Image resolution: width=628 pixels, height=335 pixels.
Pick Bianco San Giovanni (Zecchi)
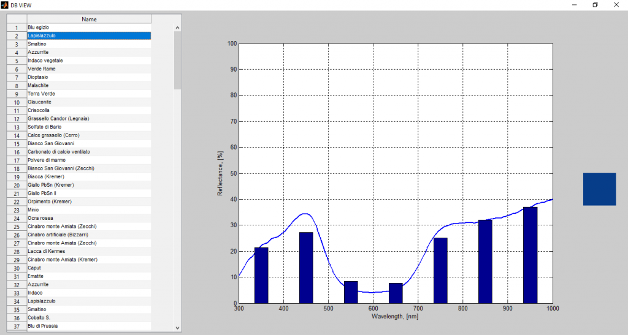click(89, 168)
